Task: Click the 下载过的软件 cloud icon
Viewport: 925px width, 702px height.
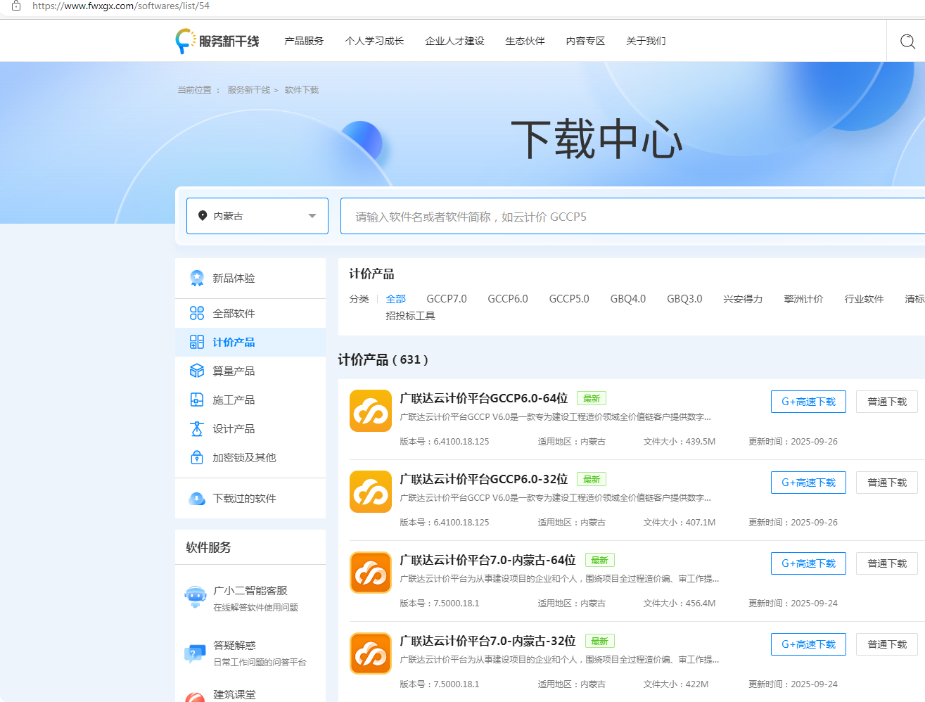Action: click(197, 499)
